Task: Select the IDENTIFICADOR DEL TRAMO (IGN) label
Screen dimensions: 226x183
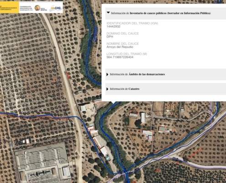Action: (x=132, y=23)
